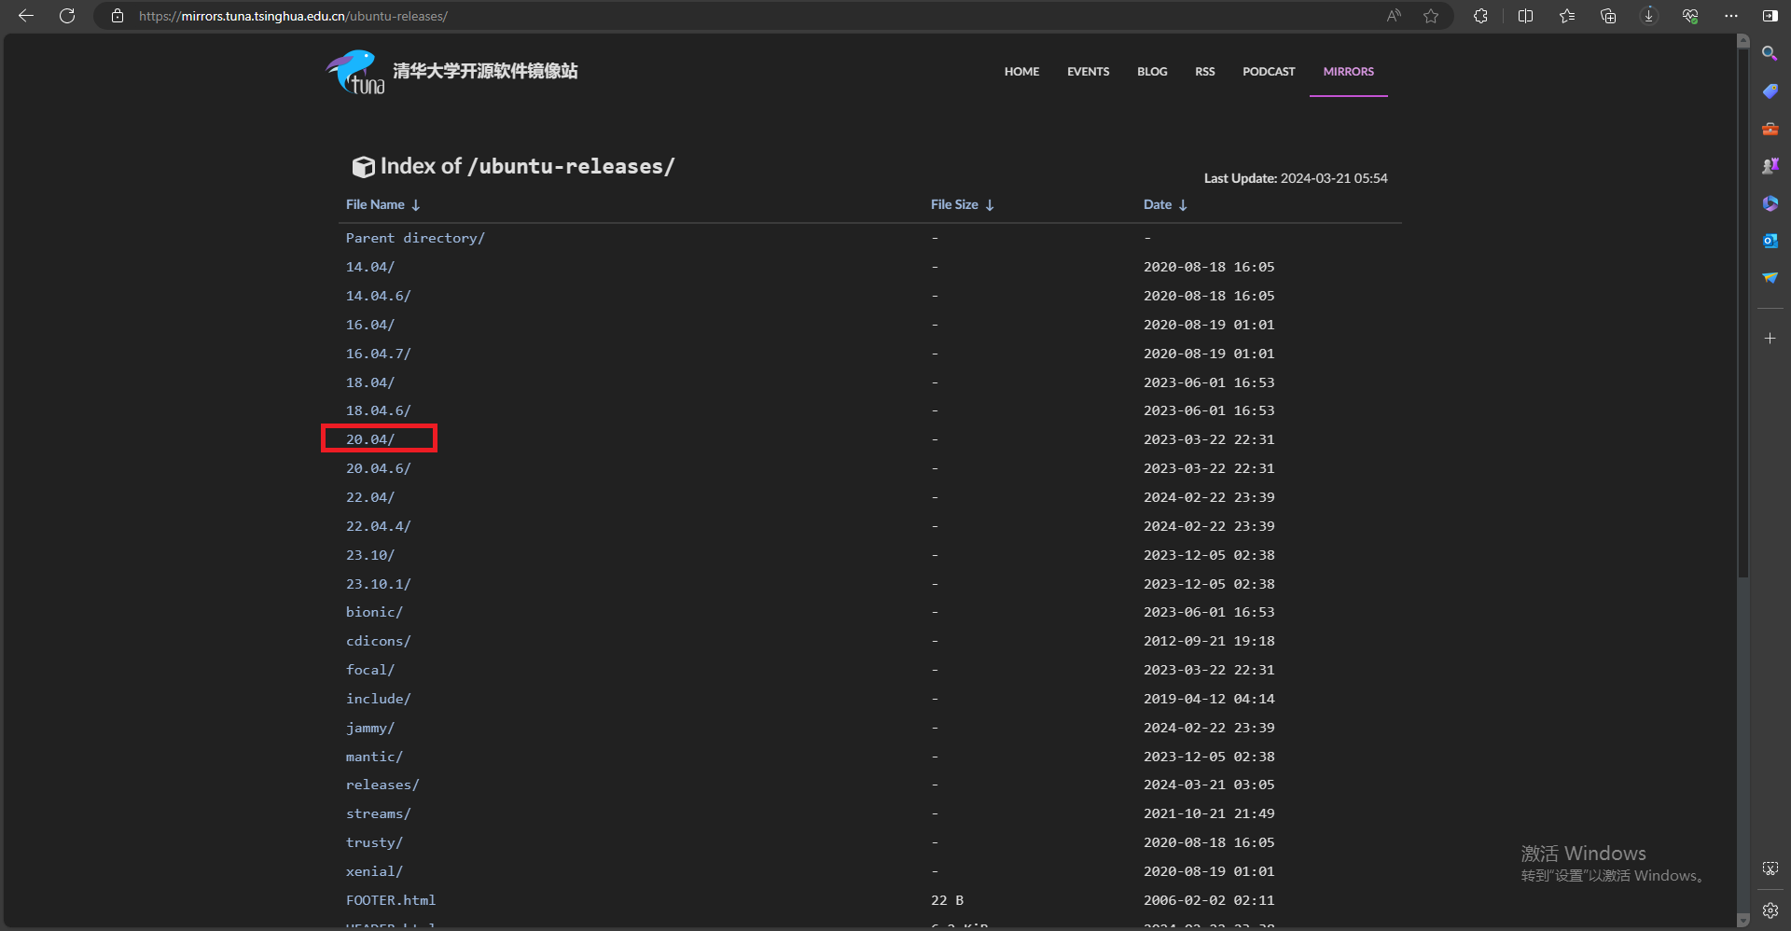Open the bionic/ directory
Viewport: 1791px width, 931px height.
pos(374,612)
